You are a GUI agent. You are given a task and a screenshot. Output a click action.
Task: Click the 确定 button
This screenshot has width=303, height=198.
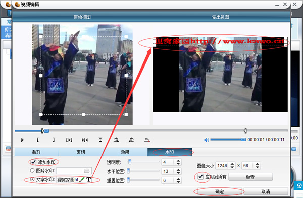pyautogui.click(x=219, y=191)
